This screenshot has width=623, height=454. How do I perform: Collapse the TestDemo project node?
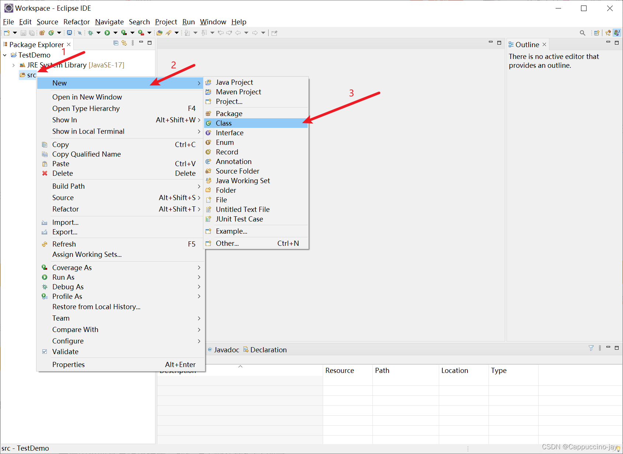tap(5, 55)
